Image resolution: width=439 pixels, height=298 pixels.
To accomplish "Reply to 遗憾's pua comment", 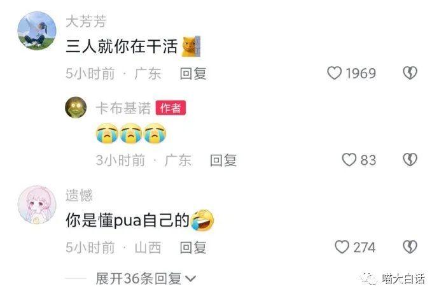I will coord(193,248).
